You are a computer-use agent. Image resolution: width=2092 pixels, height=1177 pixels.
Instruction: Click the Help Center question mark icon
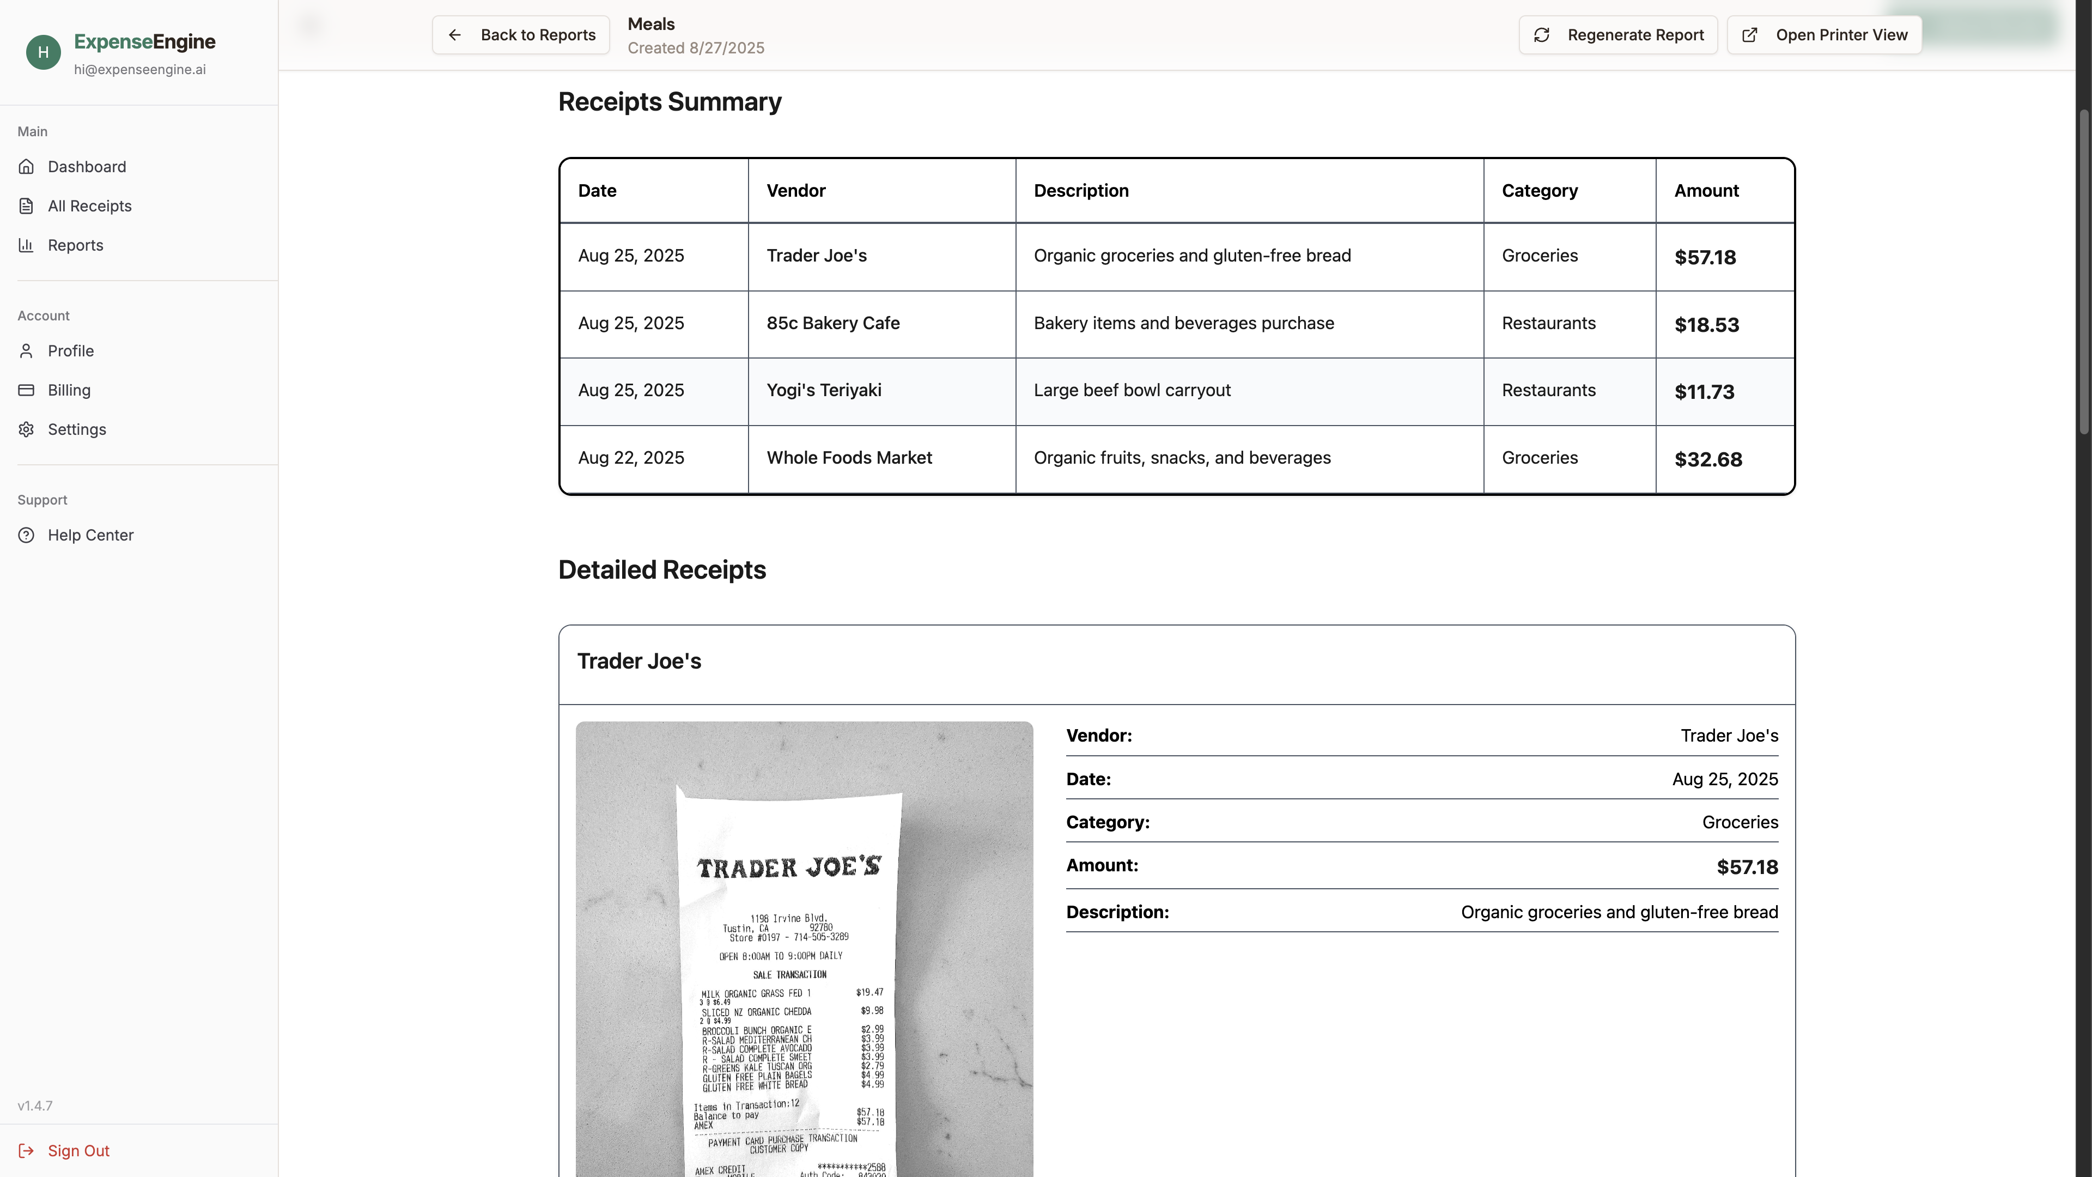click(x=27, y=535)
